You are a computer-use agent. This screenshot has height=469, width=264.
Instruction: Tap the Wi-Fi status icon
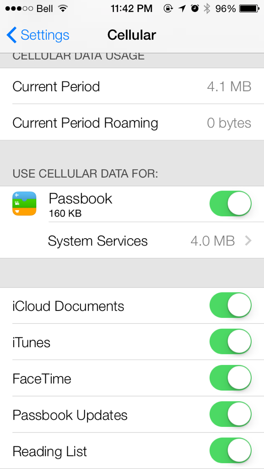[x=63, y=9]
